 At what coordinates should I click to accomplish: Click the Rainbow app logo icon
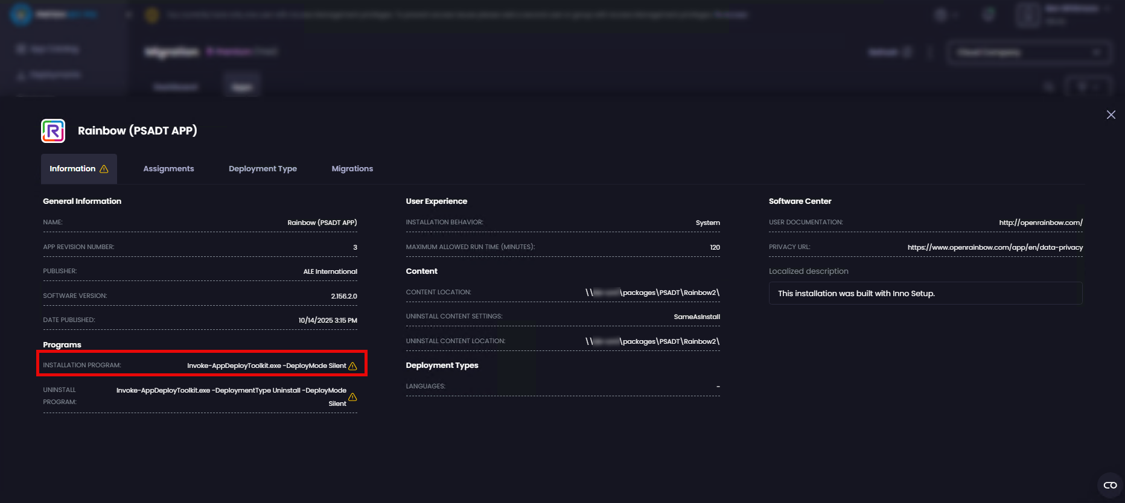(x=53, y=131)
